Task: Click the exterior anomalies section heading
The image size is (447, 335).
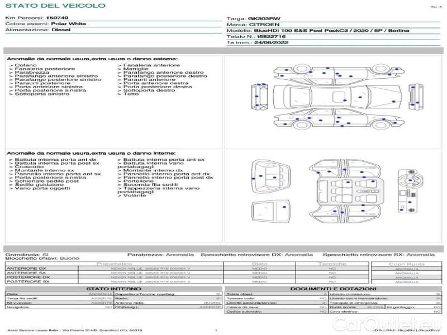Action: (92, 59)
